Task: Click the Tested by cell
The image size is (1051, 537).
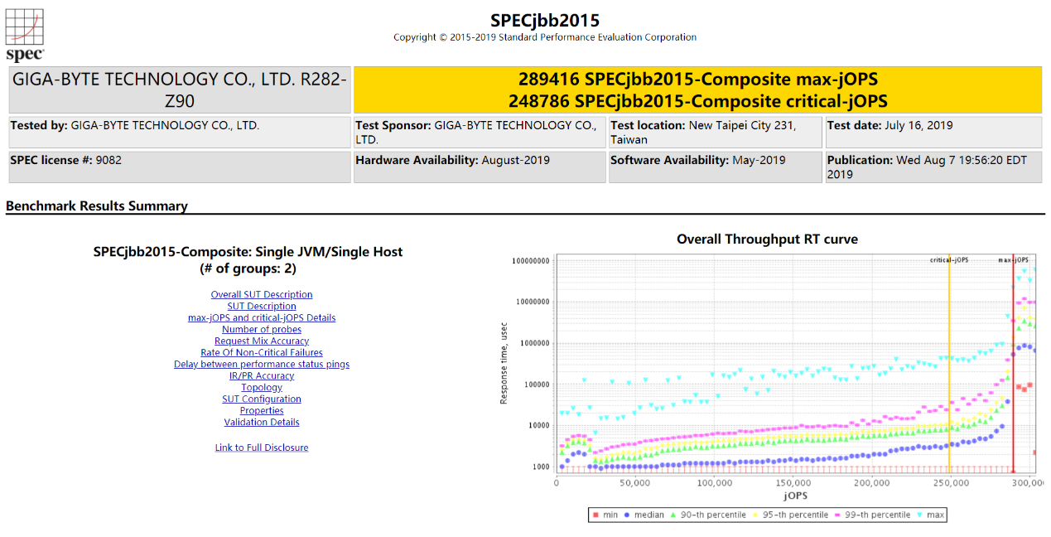Action: pyautogui.click(x=180, y=133)
